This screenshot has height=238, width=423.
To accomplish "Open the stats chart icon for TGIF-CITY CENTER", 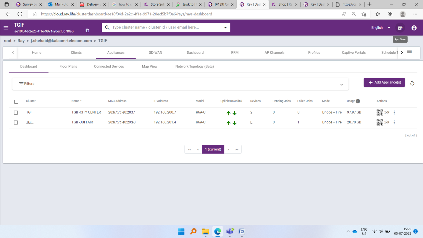I will [x=387, y=112].
